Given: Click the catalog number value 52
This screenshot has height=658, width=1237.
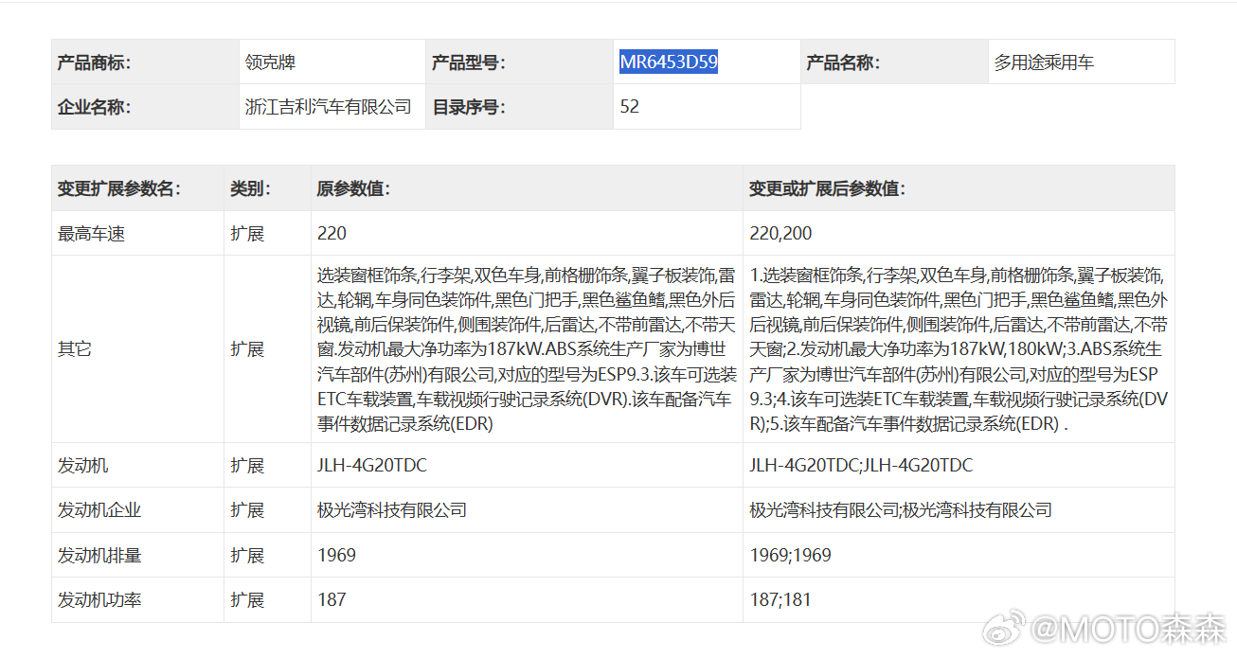Looking at the screenshot, I should (630, 107).
